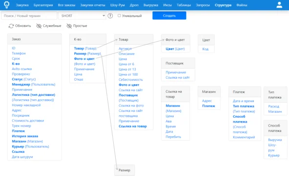Viewport: 289px width, 178px height.
Task: Open the Бухгалтерия menu item
Action: coord(43,5)
